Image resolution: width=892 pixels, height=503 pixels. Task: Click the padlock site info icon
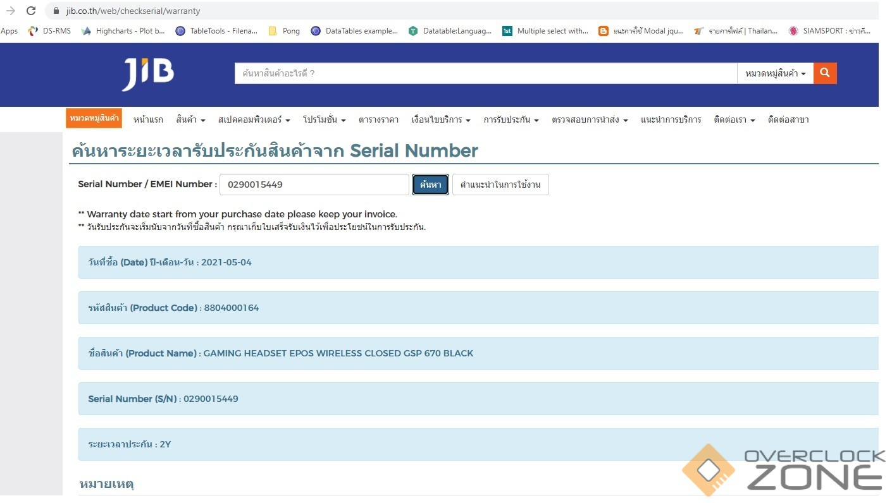coord(56,11)
